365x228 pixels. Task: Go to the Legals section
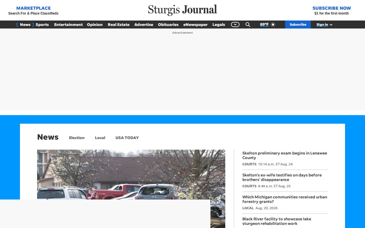pyautogui.click(x=219, y=25)
